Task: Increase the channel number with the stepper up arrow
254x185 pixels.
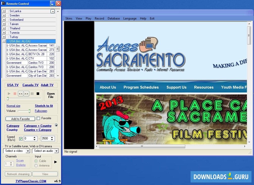Action: pos(11,163)
